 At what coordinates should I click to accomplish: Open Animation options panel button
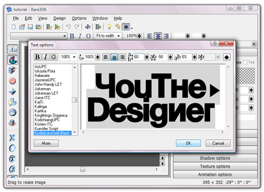[215, 175]
